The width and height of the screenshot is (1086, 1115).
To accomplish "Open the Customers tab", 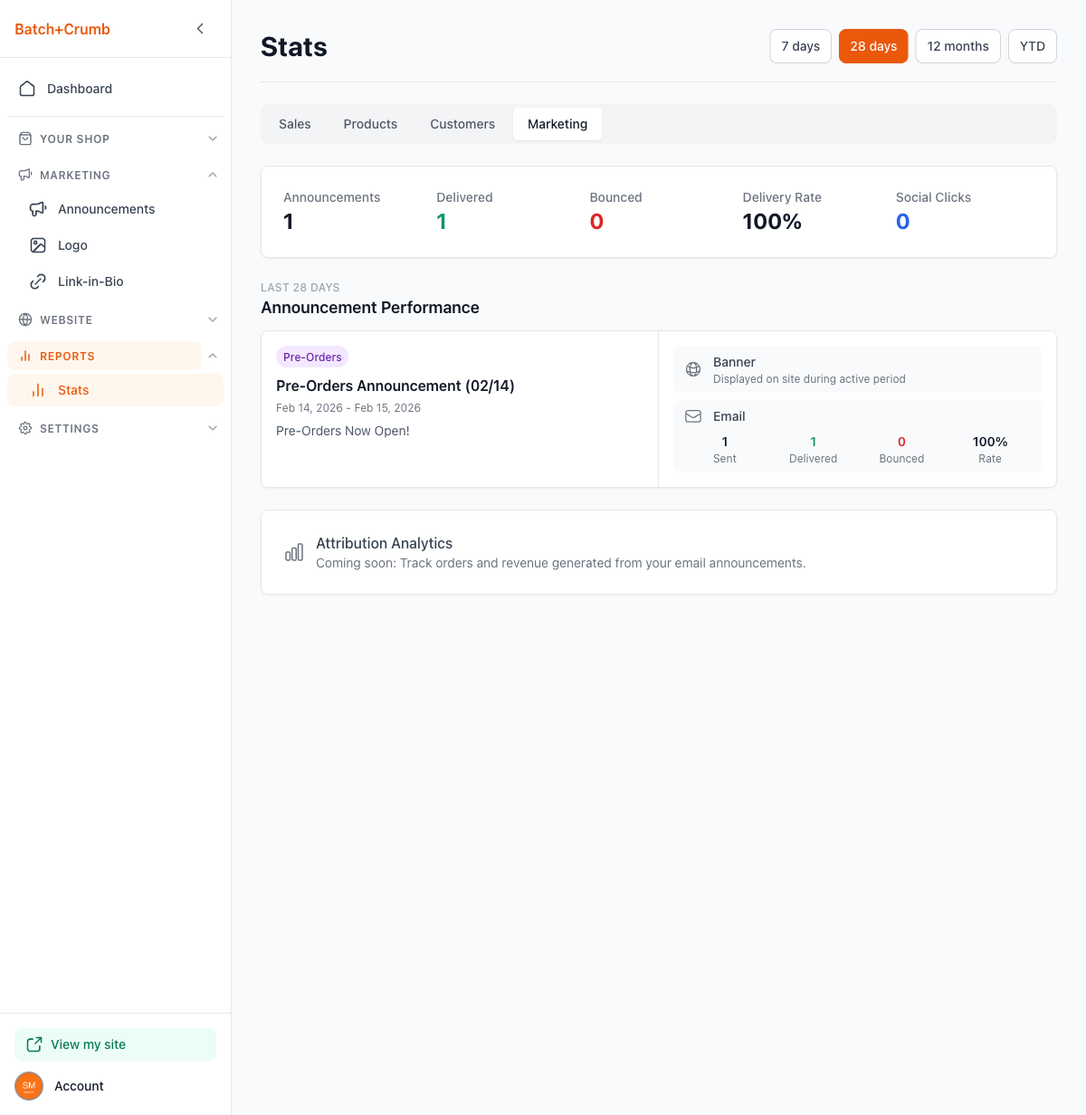I will pyautogui.click(x=462, y=124).
